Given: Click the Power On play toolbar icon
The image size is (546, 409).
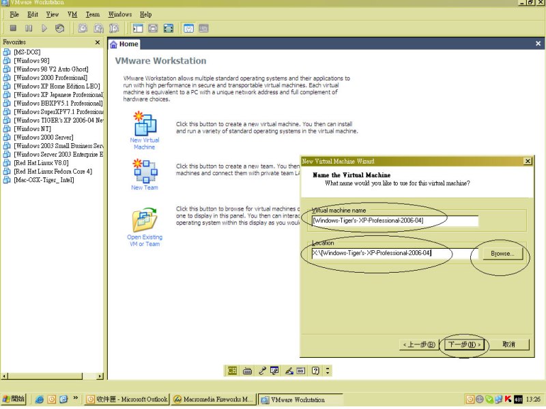Looking at the screenshot, I should click(44, 28).
